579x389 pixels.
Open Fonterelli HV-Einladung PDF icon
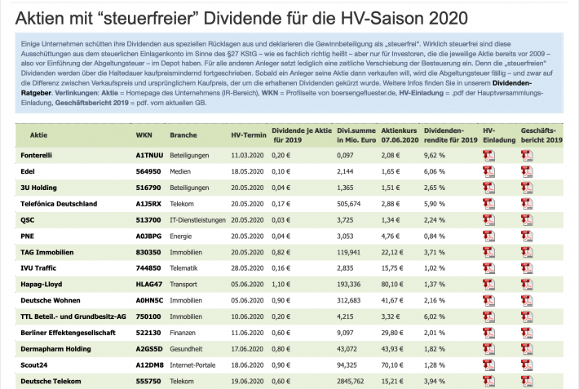[x=488, y=156]
